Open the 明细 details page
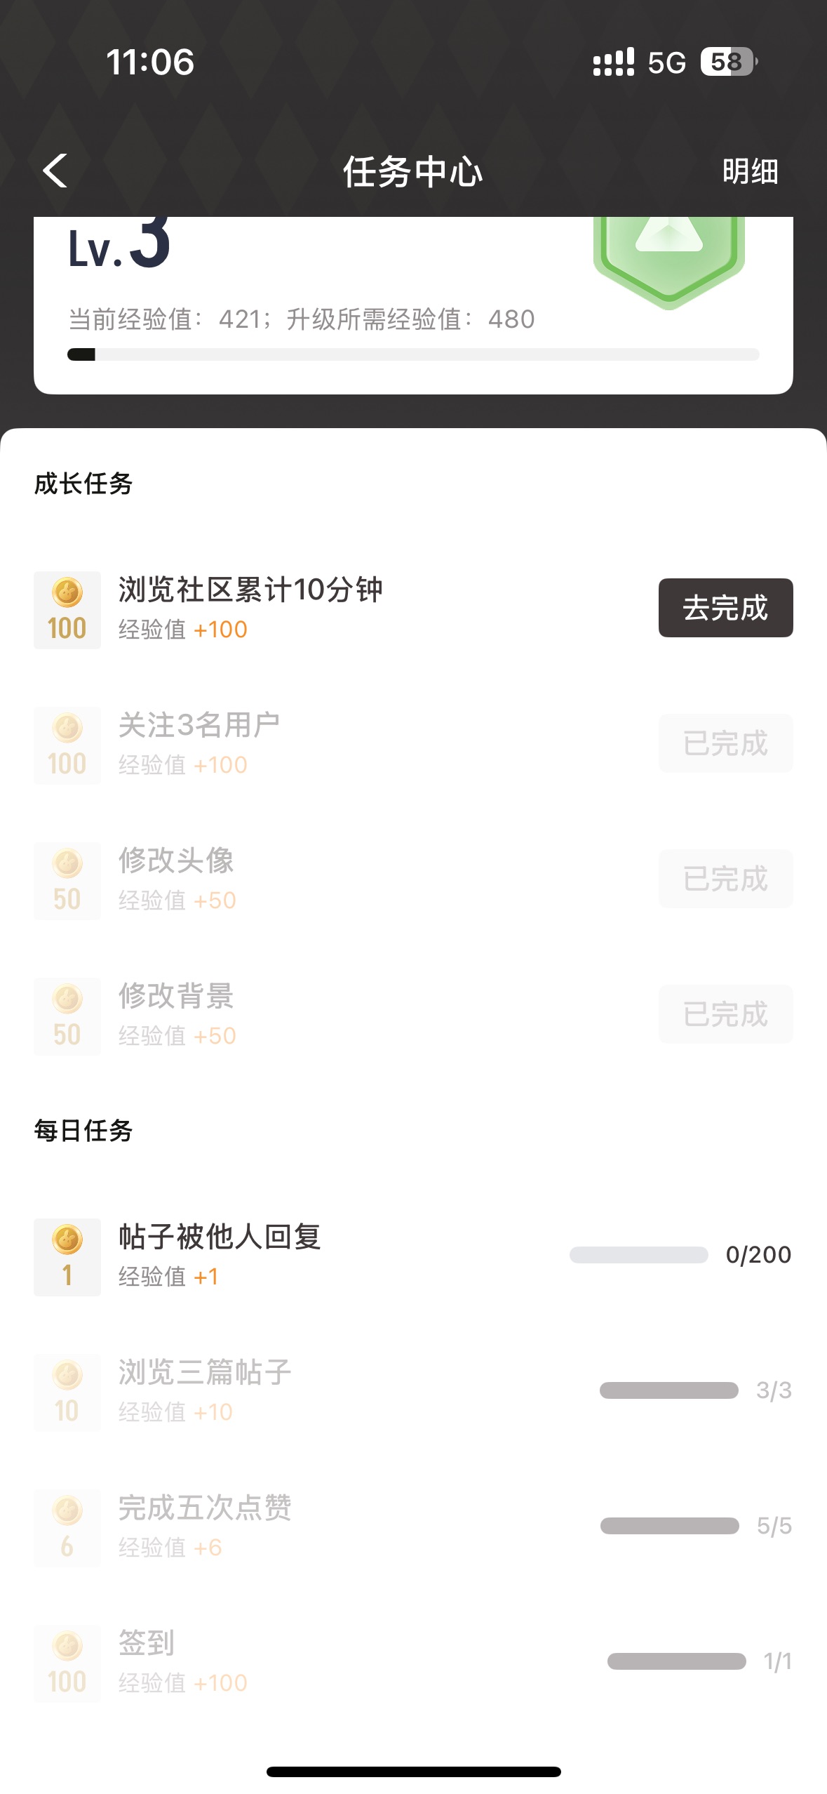 coord(750,171)
